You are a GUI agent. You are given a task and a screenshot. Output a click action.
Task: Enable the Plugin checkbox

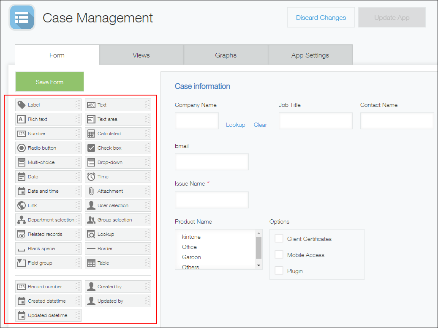(279, 271)
